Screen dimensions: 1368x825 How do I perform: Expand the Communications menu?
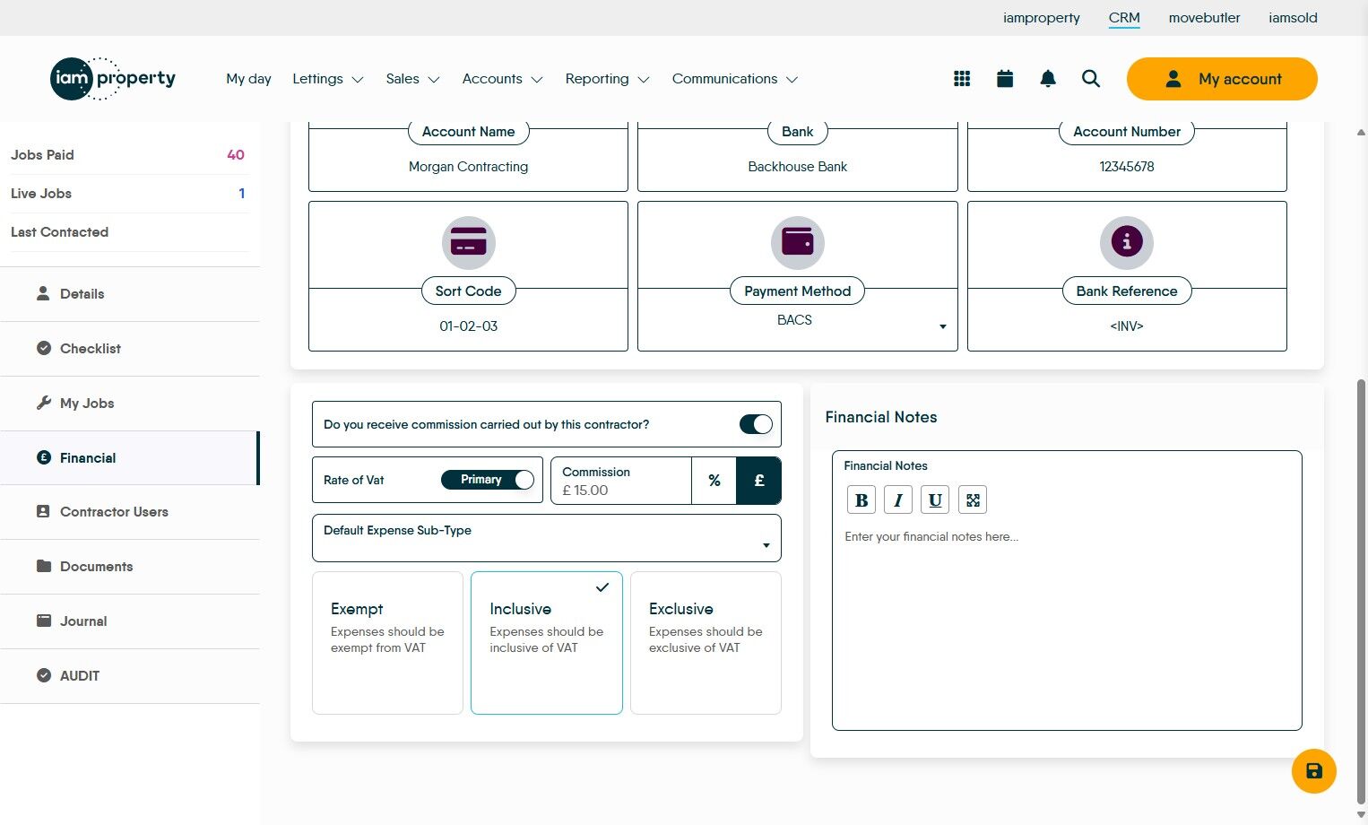click(x=735, y=79)
